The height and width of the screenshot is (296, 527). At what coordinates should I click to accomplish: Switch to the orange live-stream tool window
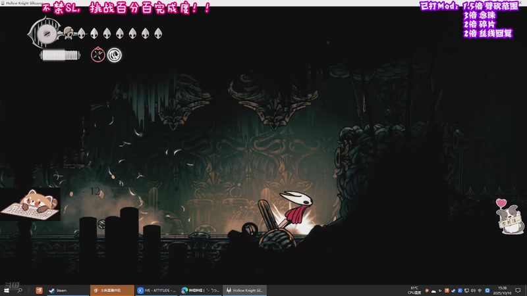(112, 290)
